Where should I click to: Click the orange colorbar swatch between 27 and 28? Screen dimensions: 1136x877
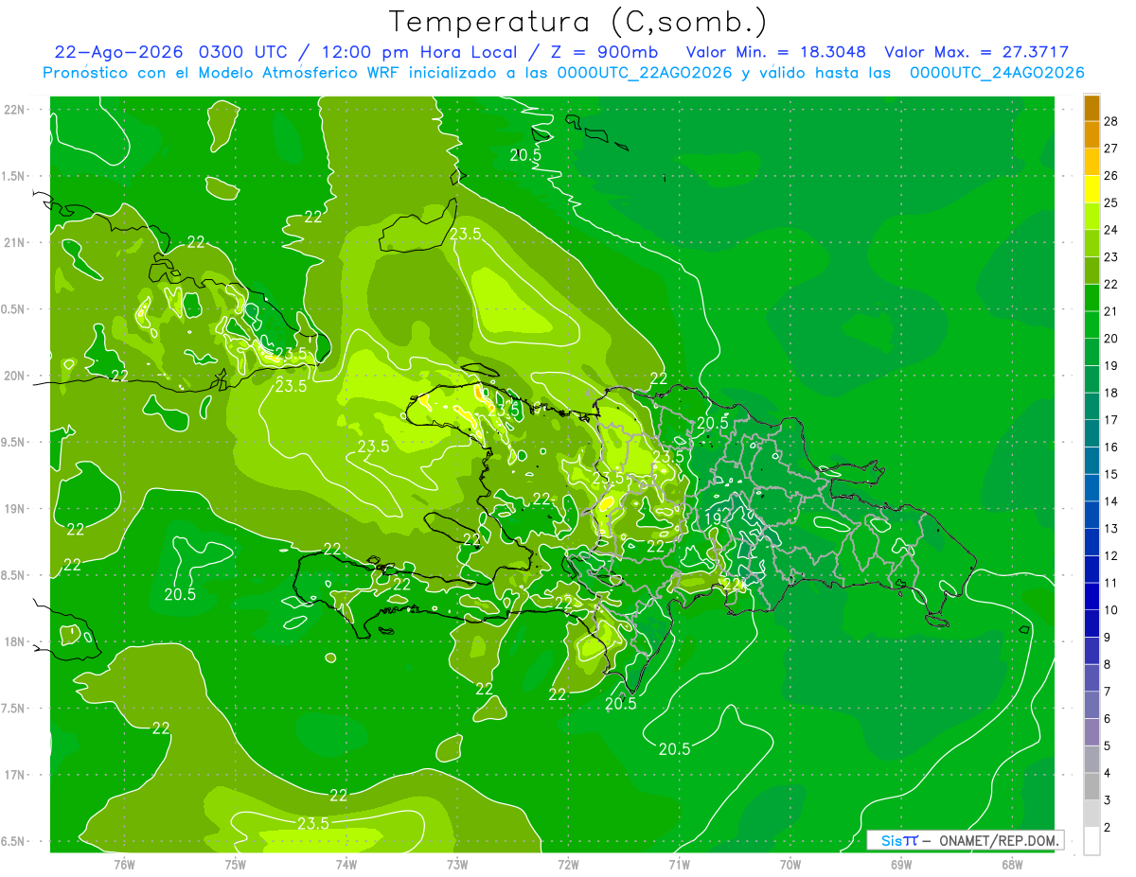tap(1092, 135)
